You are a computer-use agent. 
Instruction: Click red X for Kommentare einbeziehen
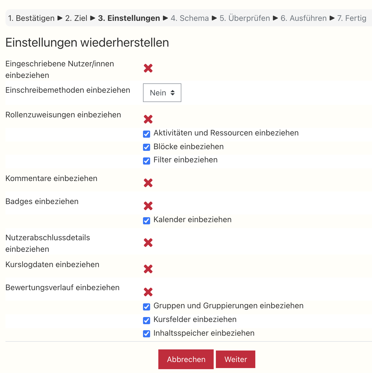[148, 183]
